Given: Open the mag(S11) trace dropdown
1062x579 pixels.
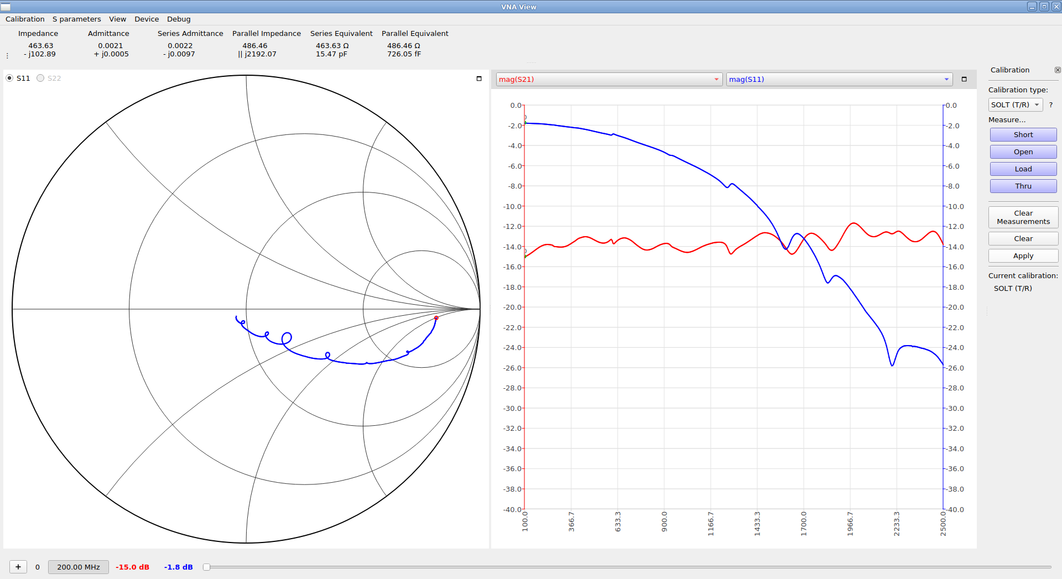Looking at the screenshot, I should tap(839, 79).
